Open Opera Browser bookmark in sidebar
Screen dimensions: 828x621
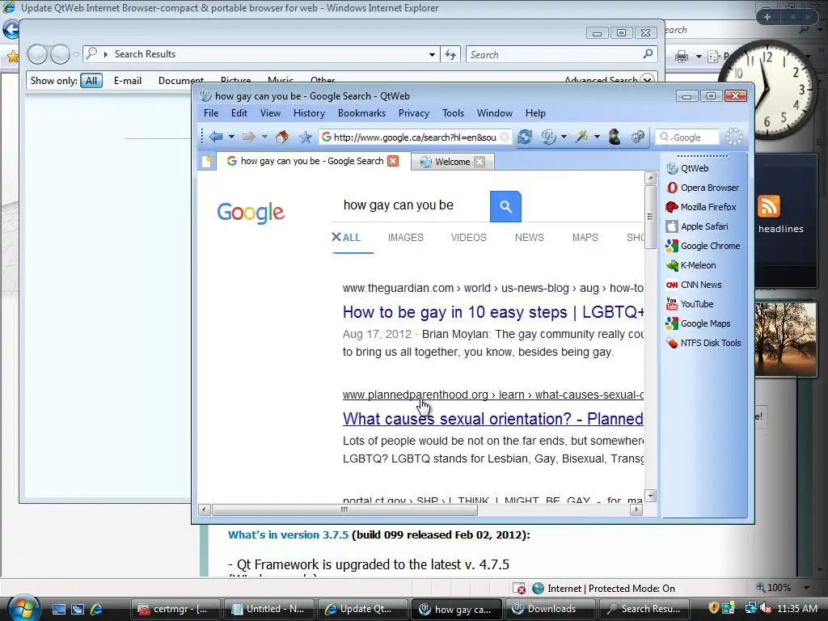703,188
